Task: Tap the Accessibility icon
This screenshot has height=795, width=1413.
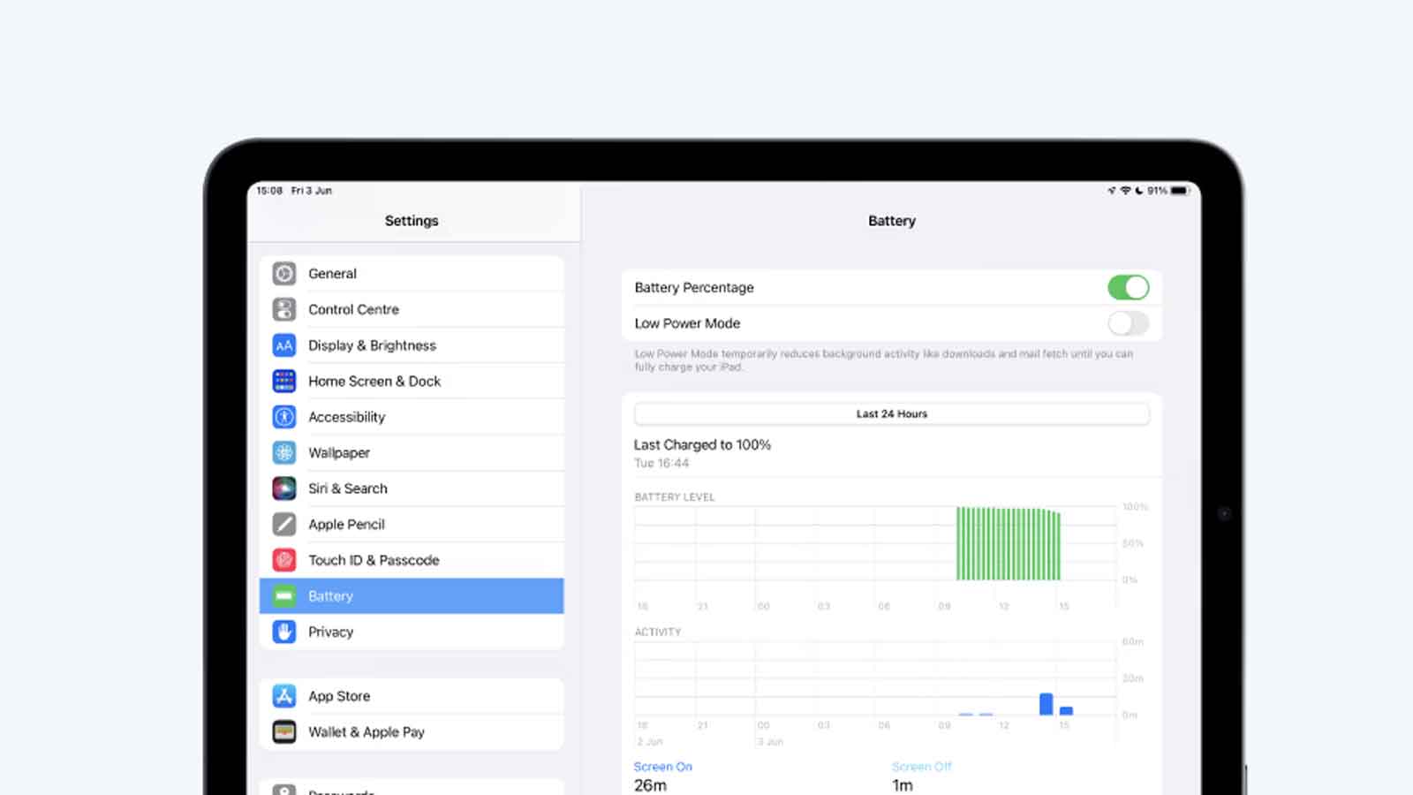Action: pos(284,417)
